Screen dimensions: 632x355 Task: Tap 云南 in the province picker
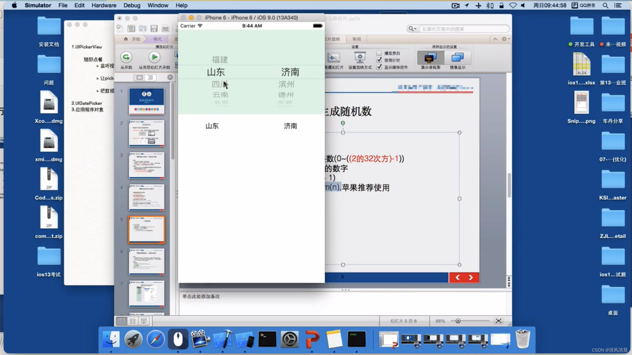pos(220,94)
